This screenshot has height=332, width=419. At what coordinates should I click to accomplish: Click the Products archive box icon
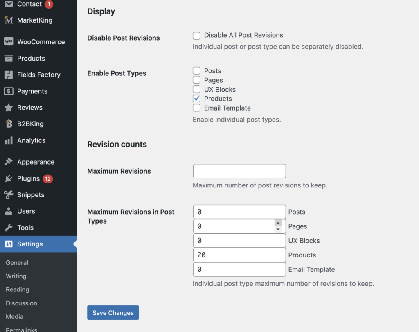click(9, 58)
